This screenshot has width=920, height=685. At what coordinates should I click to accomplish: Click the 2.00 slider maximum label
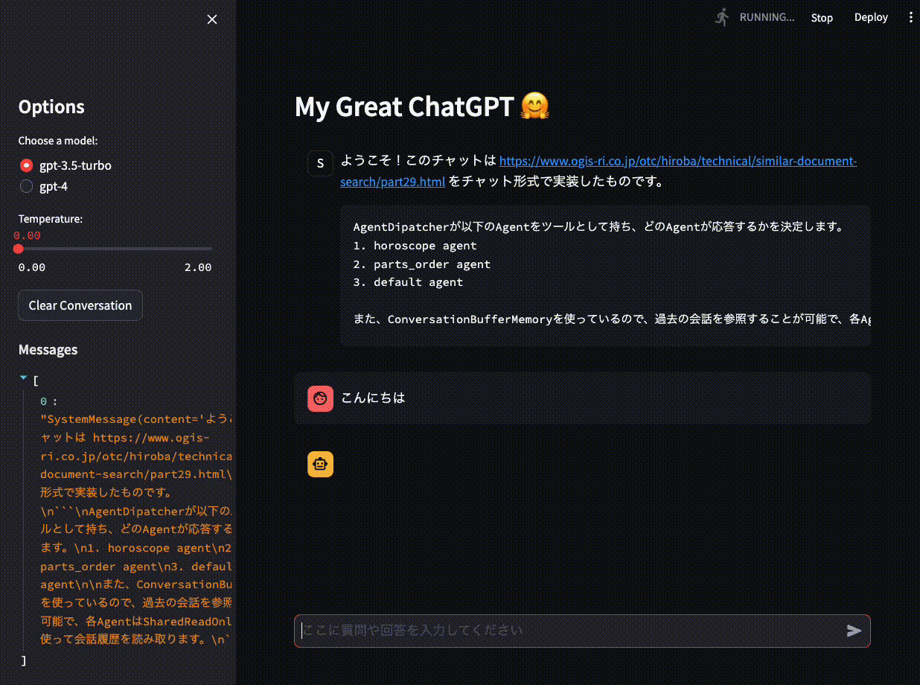point(198,267)
